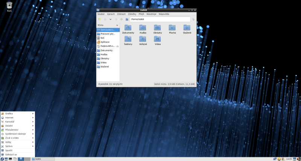Go up to the parent folder

point(121,19)
